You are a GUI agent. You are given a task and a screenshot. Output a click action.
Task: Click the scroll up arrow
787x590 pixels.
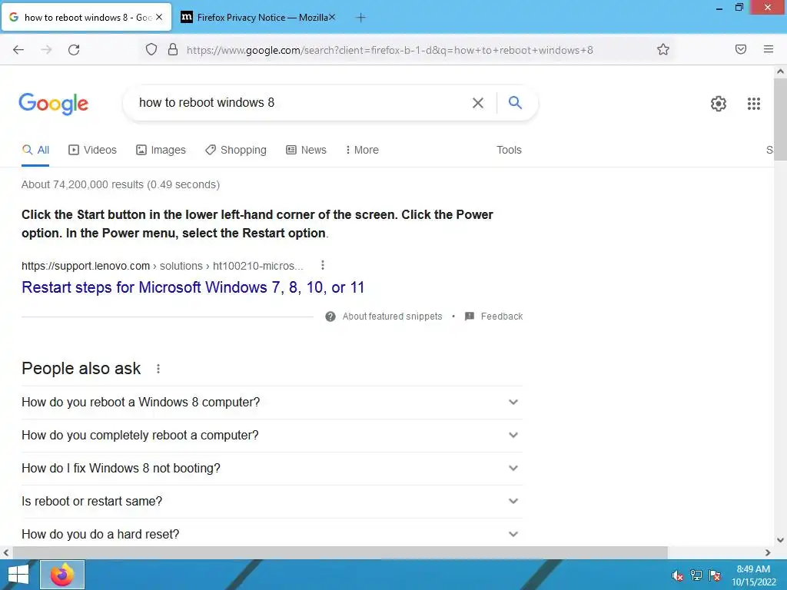pyautogui.click(x=780, y=71)
